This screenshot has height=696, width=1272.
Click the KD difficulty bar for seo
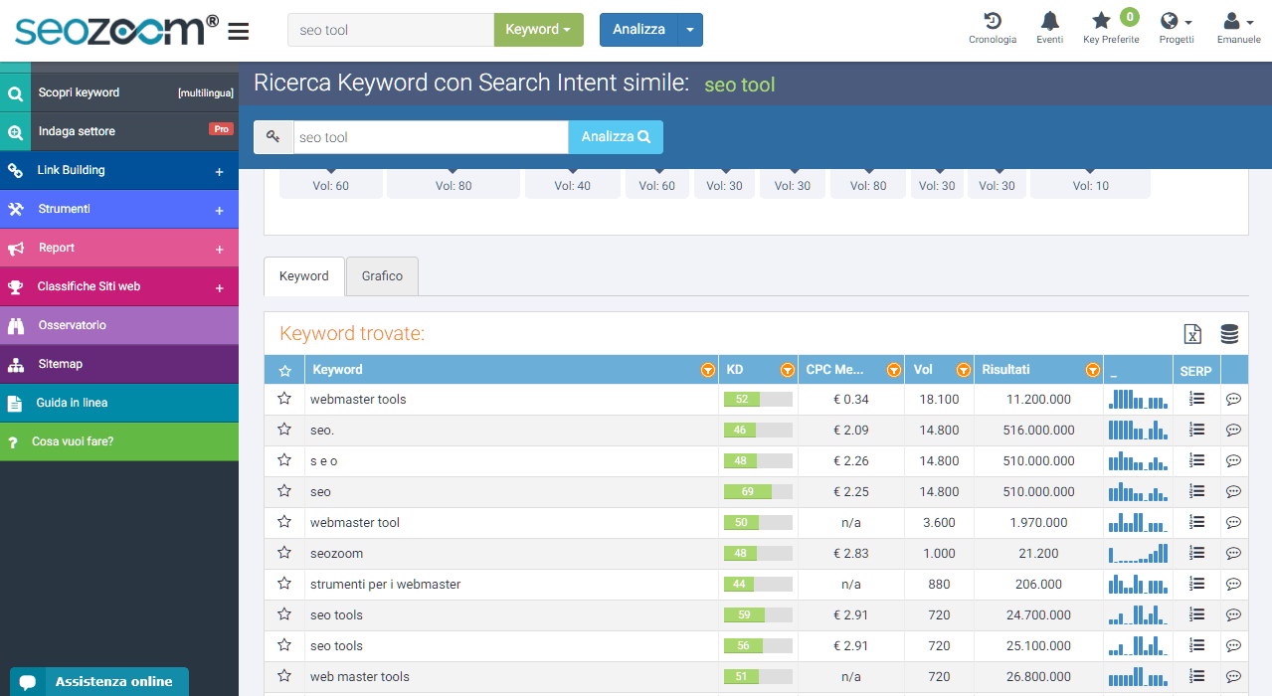[x=759, y=491]
